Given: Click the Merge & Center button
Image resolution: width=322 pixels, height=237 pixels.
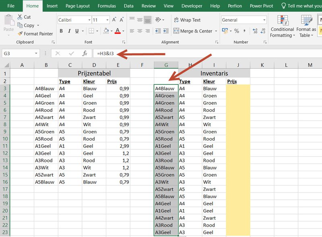Looking at the screenshot, I should click(x=193, y=31).
